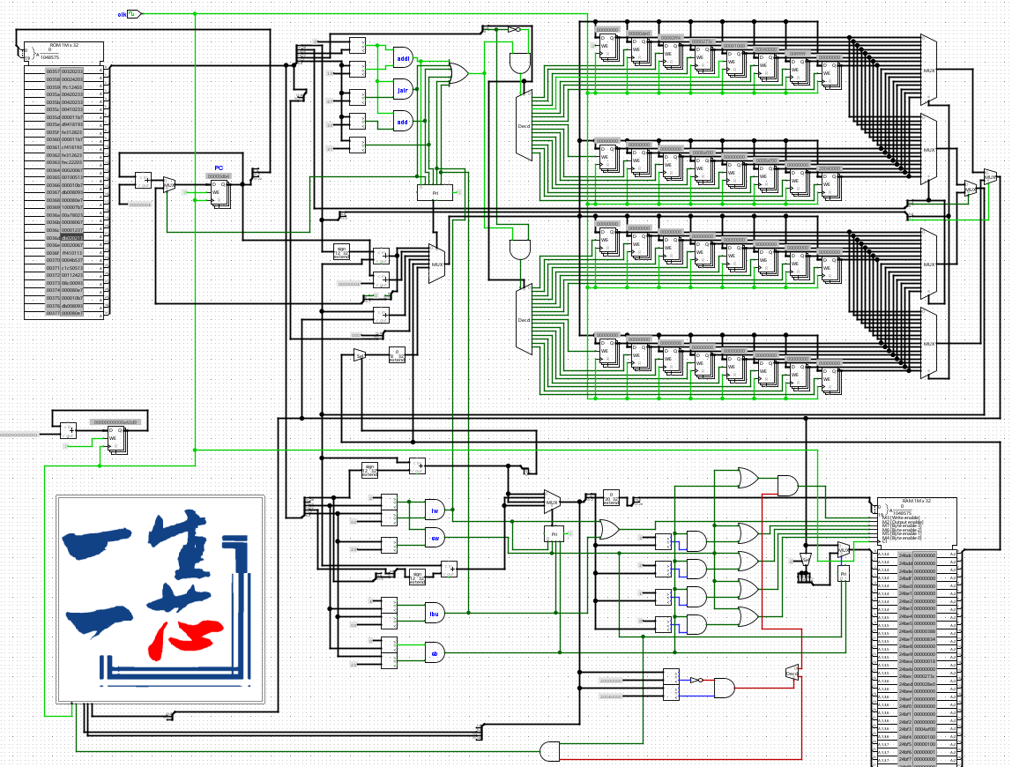Image resolution: width=1012 pixels, height=767 pixels.
Task: Select the sb AND gate
Action: pyautogui.click(x=435, y=652)
